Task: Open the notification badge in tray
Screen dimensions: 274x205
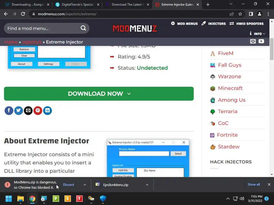Action: pos(267,199)
